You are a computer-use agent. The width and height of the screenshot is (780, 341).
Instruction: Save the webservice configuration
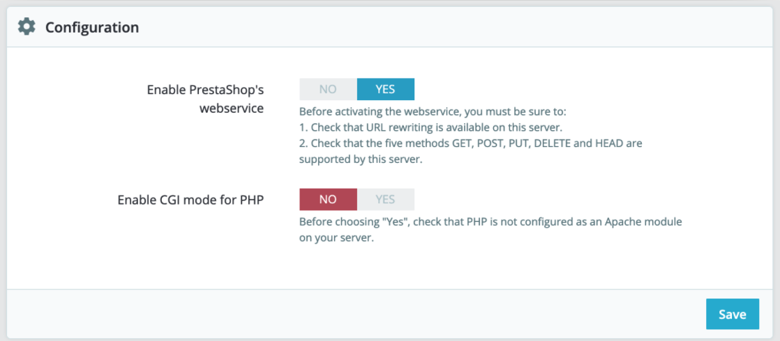click(732, 314)
